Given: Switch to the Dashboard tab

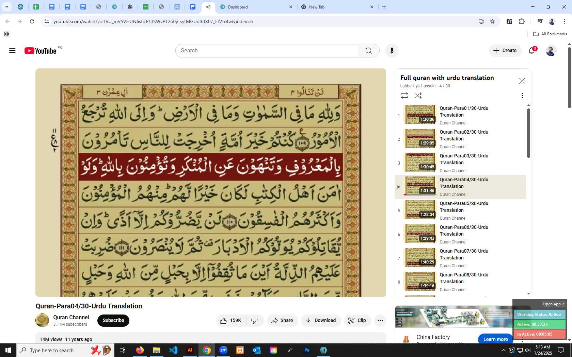Looking at the screenshot, I should (x=255, y=7).
